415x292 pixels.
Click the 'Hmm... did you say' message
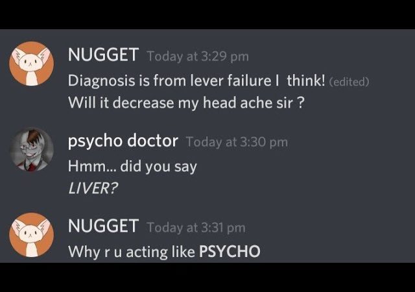(132, 167)
